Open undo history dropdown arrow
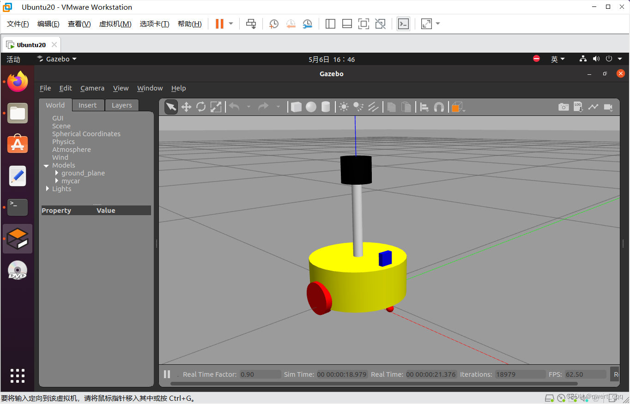The image size is (630, 404). point(248,107)
